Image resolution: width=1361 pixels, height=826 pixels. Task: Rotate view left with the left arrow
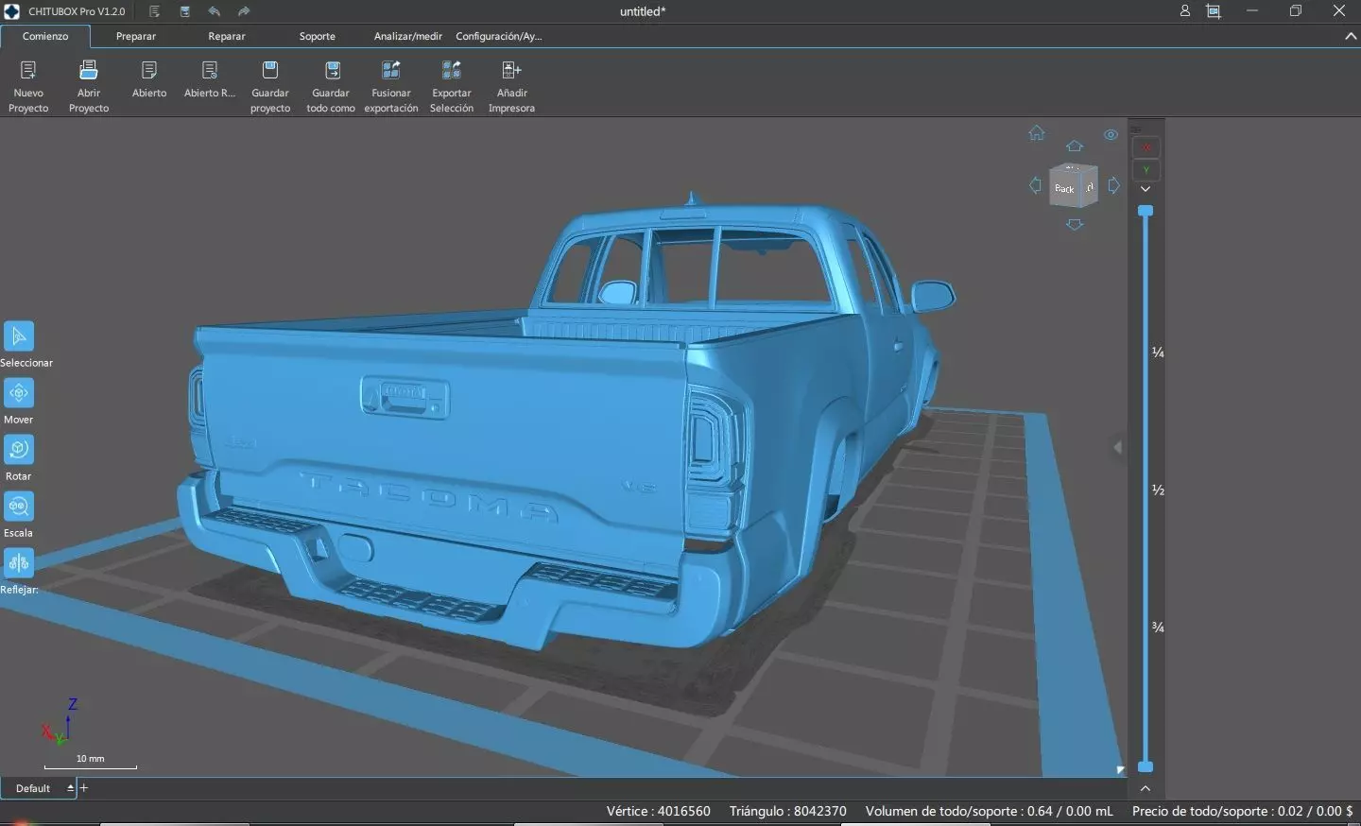[x=1036, y=186]
